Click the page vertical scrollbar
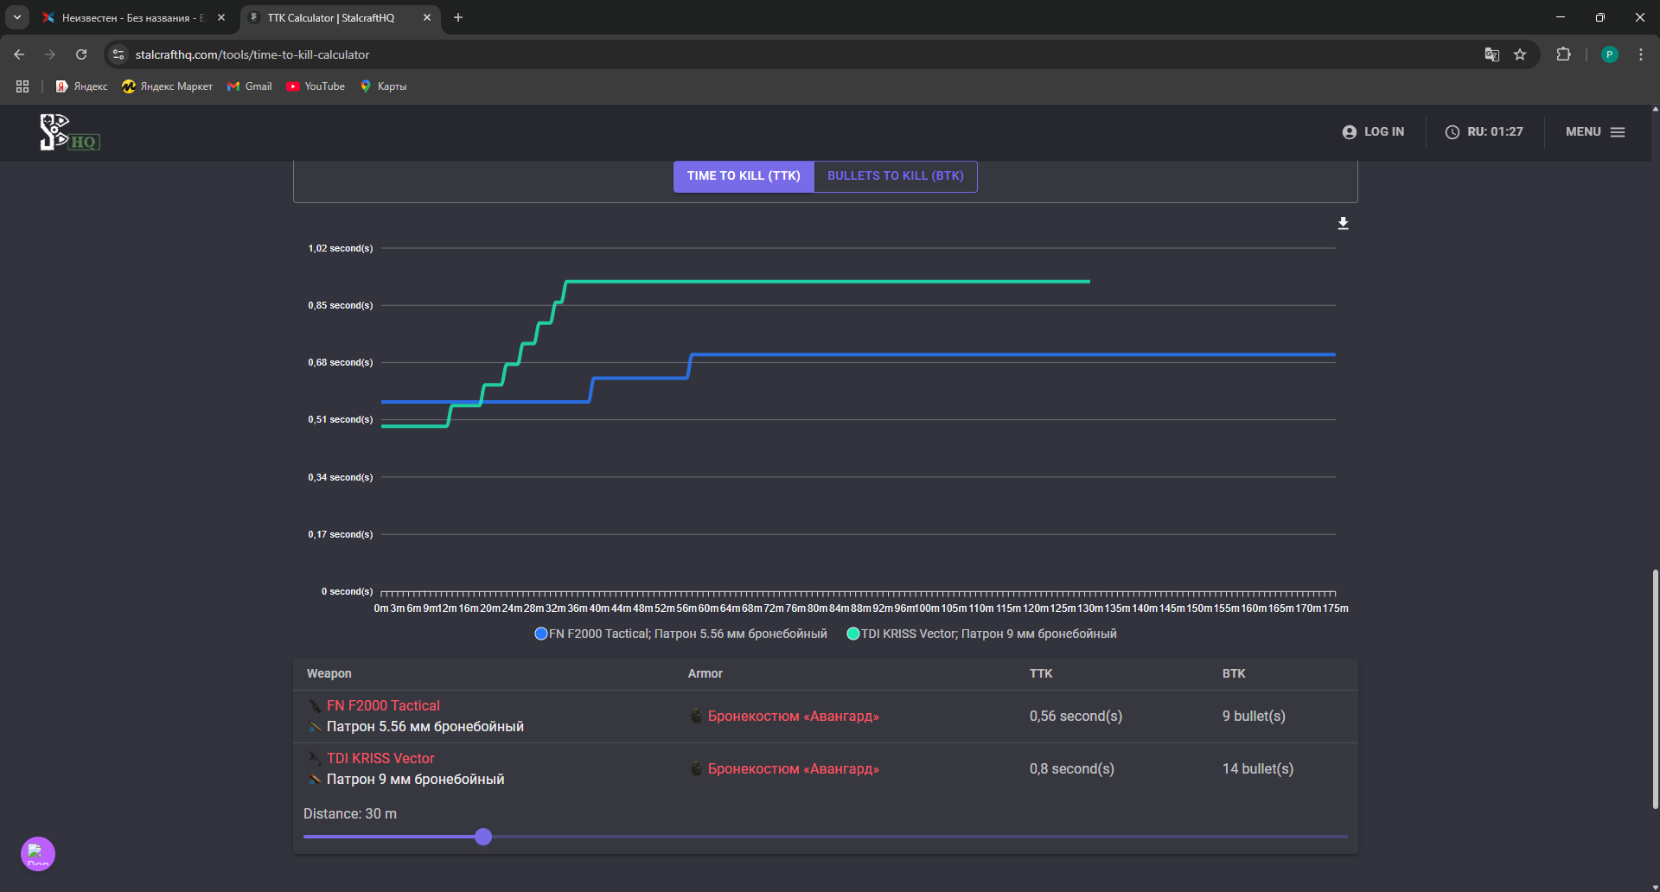This screenshot has width=1660, height=892. [1655, 688]
